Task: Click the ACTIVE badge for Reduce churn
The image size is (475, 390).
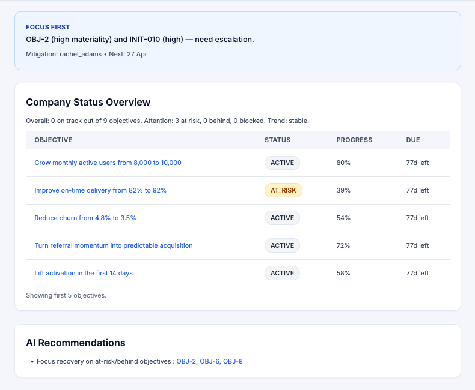Action: pyautogui.click(x=282, y=218)
